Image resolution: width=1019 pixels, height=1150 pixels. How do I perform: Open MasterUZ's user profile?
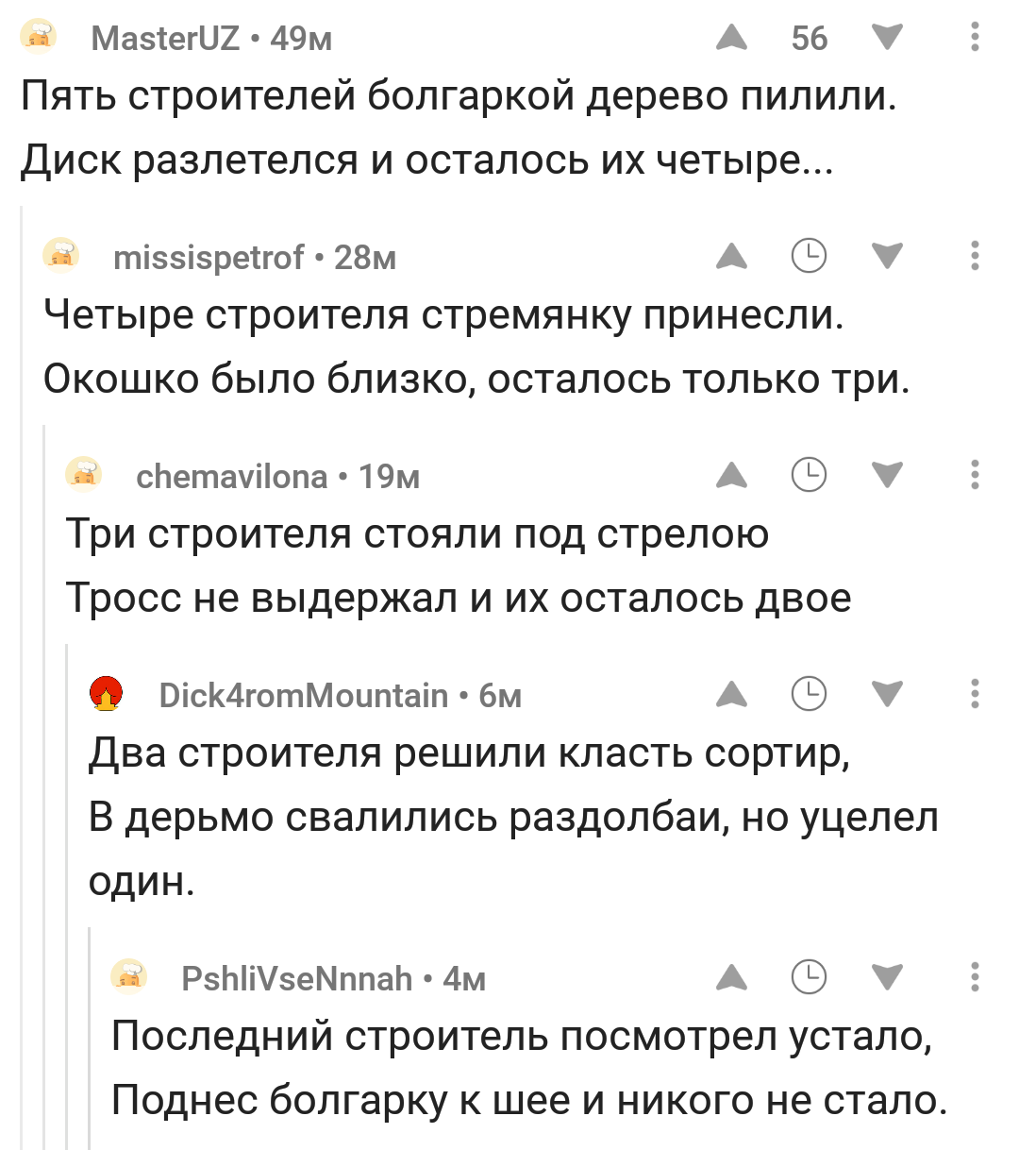pos(165,39)
